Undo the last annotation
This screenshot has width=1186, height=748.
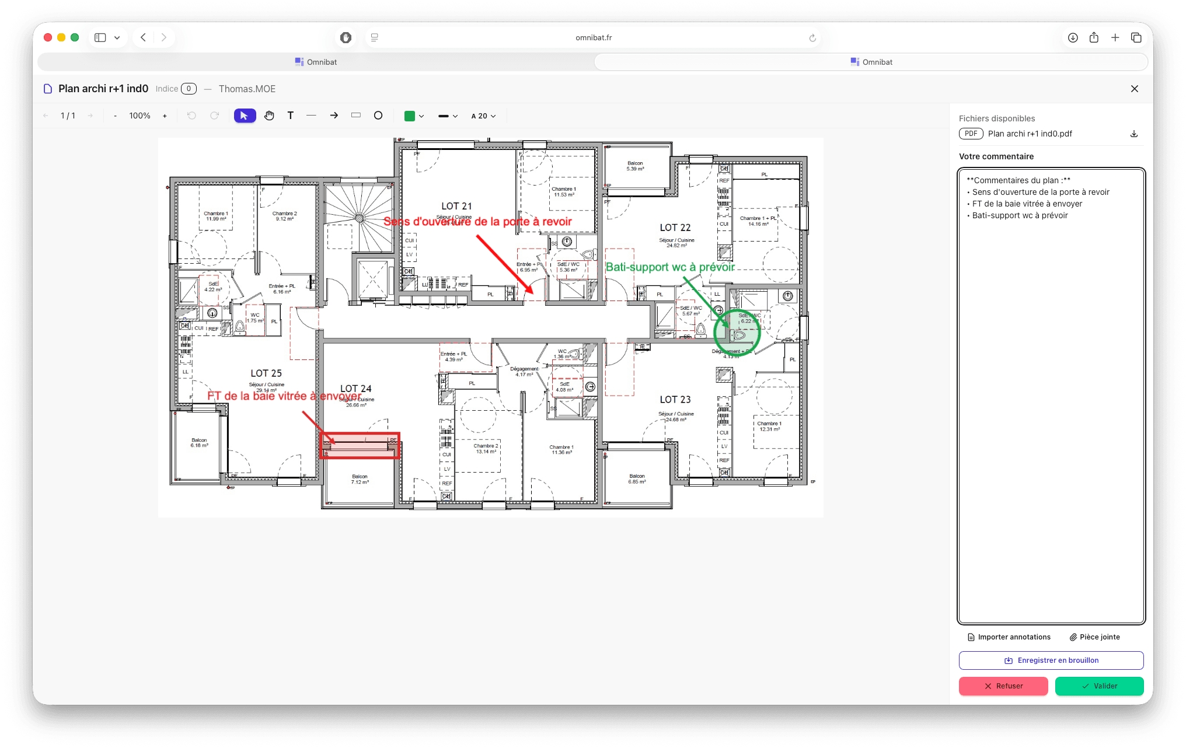click(191, 116)
